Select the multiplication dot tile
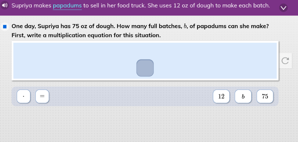Image resolution: width=298 pixels, height=142 pixels. 23,97
